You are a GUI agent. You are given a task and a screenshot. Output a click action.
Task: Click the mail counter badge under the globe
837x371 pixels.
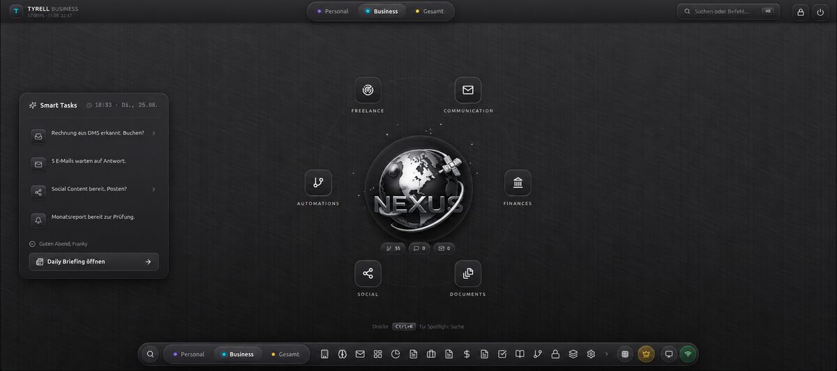(444, 248)
